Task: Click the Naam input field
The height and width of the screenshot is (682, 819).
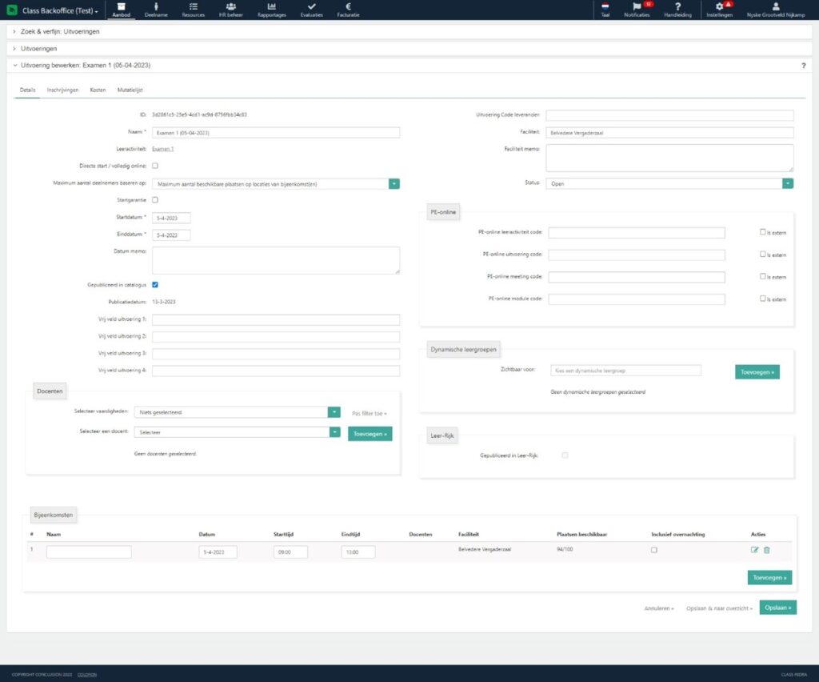Action: 275,133
